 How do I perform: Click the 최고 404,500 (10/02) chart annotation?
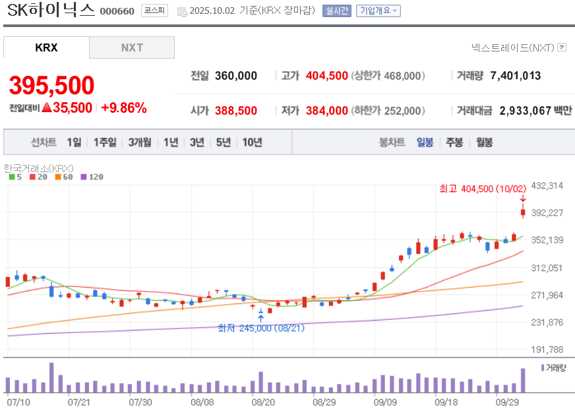point(483,189)
